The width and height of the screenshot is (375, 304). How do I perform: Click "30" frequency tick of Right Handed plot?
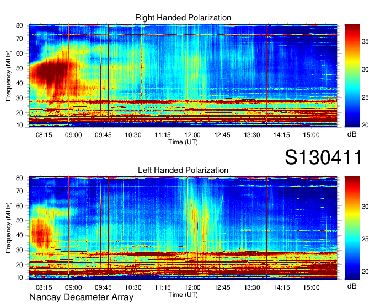[19, 98]
